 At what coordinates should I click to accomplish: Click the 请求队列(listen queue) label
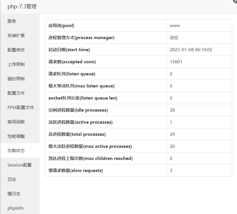(x=72, y=74)
